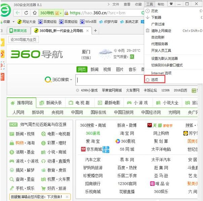Screen dimensions: 203x201
Task: Expand the 收藏 favorites dropdown arrow
Action: click(x=13, y=22)
